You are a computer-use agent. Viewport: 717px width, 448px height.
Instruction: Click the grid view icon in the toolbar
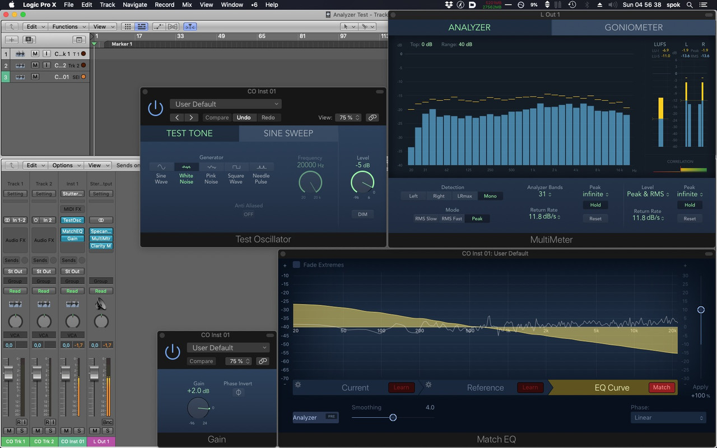coord(128,26)
